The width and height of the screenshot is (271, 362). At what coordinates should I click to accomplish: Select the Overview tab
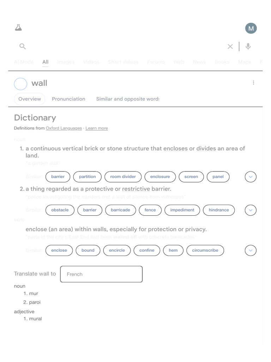tap(30, 99)
